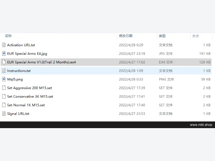Click the date 2022/4/27 17:41
Screen dimensions: 215x161
click(132, 97)
